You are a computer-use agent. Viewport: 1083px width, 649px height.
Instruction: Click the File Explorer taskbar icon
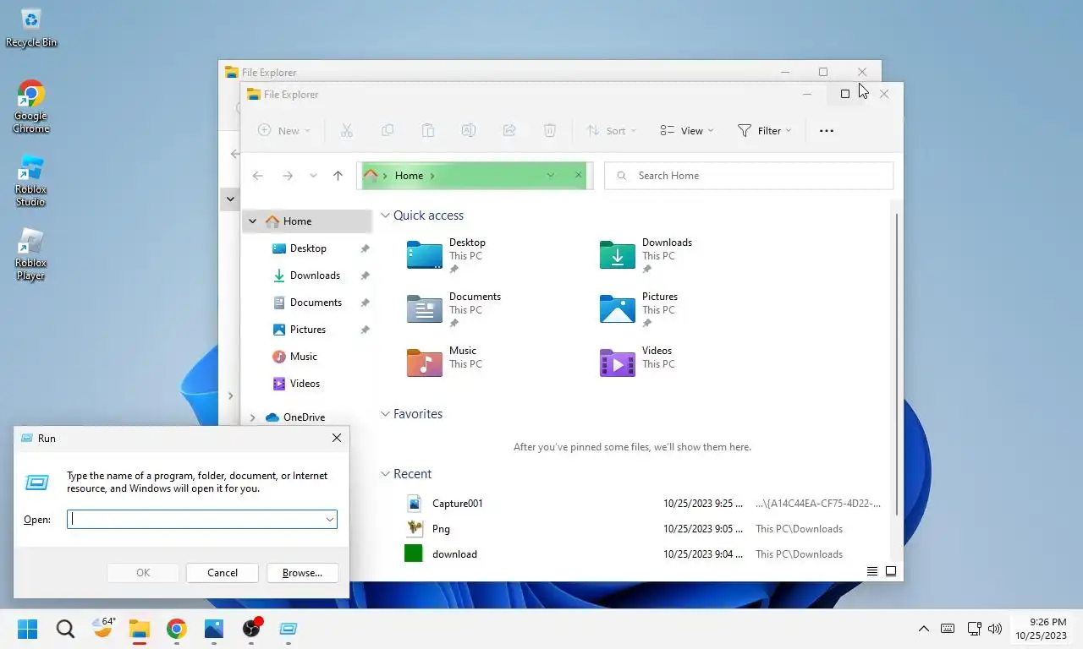(140, 629)
